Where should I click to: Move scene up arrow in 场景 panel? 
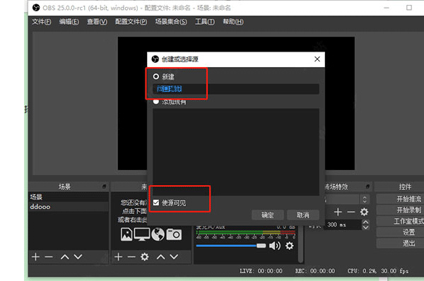tap(64, 257)
